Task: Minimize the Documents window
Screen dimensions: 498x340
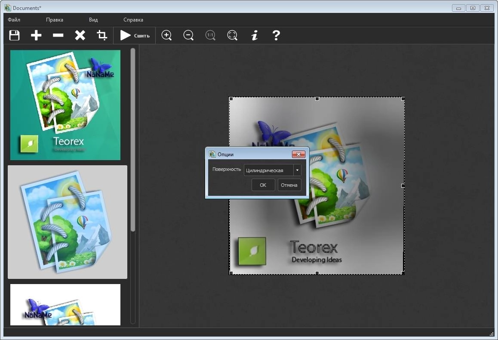Action: 458,8
